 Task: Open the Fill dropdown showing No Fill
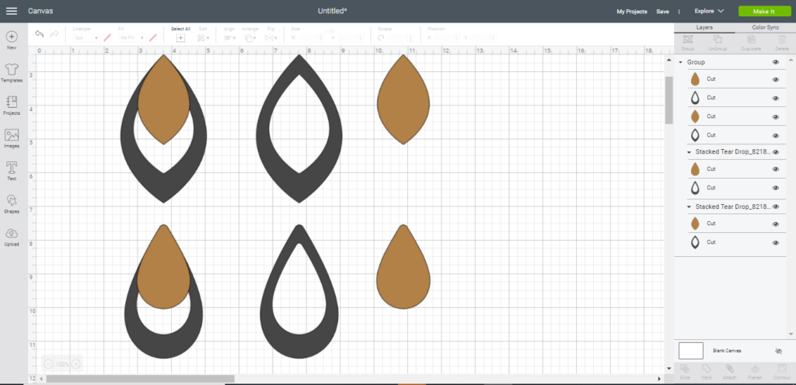(132, 38)
